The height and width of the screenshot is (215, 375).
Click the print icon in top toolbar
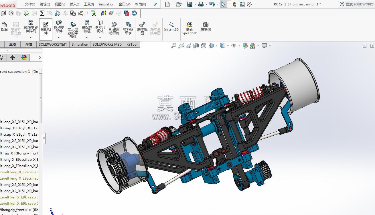click(201, 4)
